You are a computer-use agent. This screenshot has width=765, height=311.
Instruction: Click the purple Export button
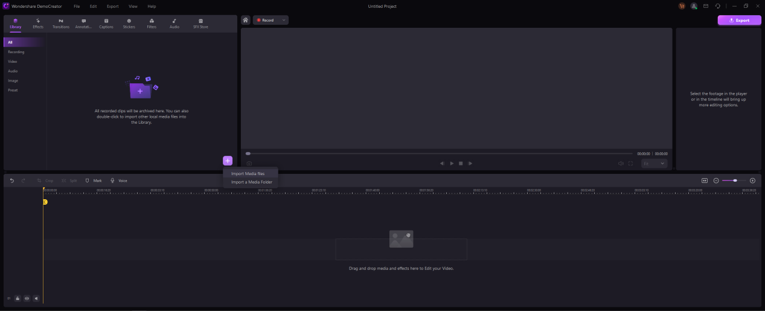click(739, 20)
